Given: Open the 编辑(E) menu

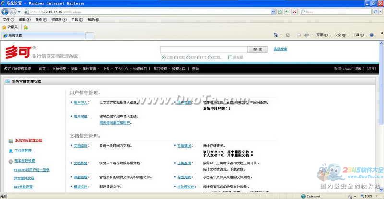Looking at the screenshot, I should click(x=25, y=19).
